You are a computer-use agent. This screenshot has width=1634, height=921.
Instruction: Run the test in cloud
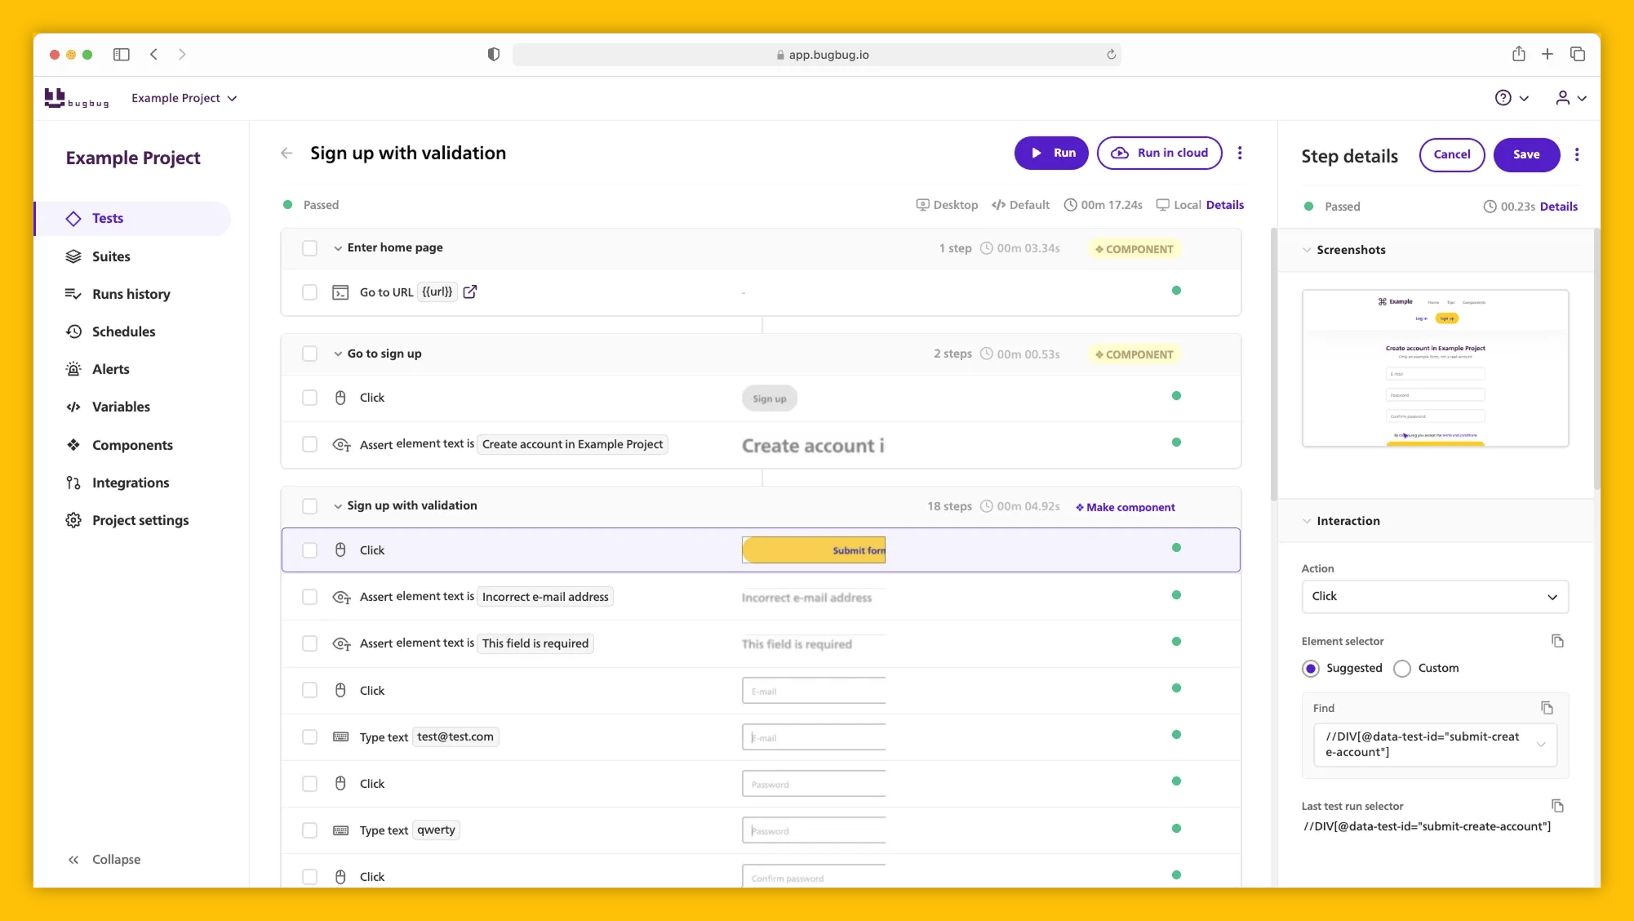[1159, 153]
